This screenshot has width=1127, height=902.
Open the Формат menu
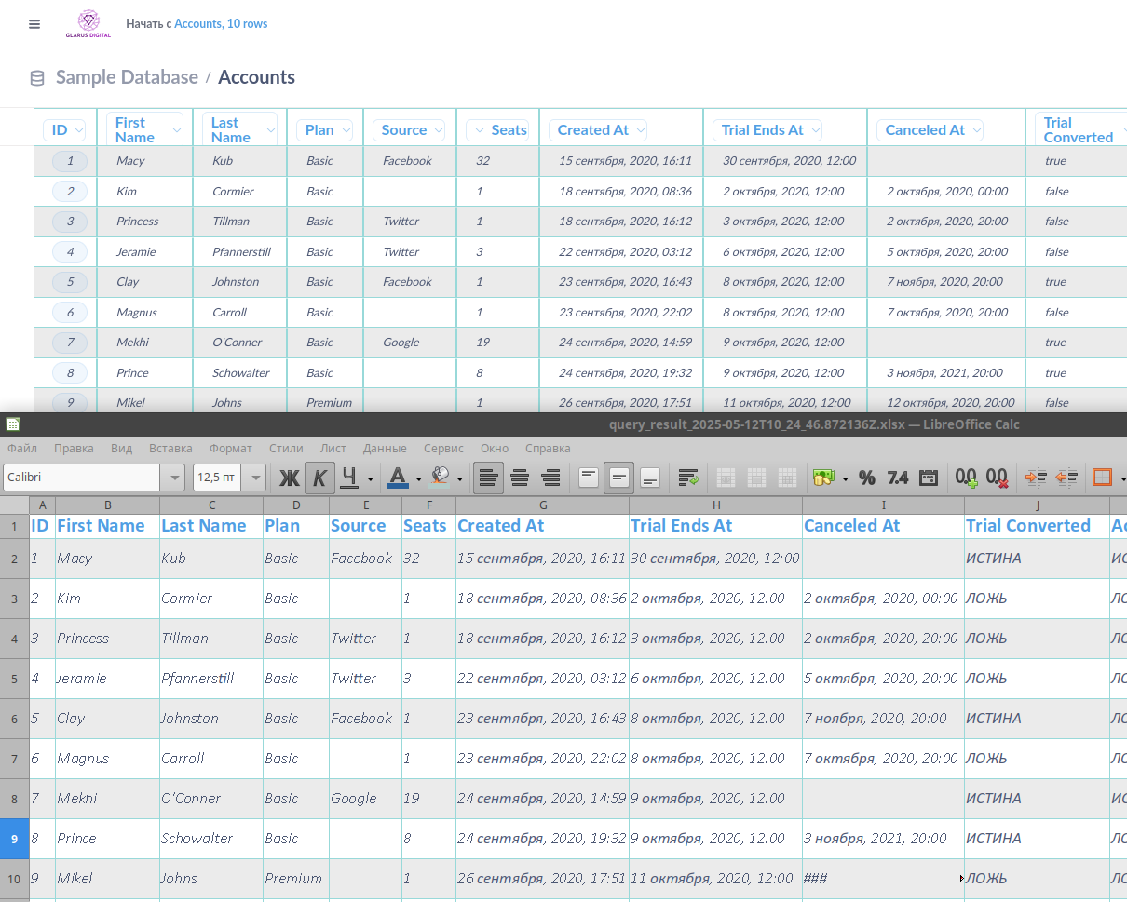tap(231, 448)
